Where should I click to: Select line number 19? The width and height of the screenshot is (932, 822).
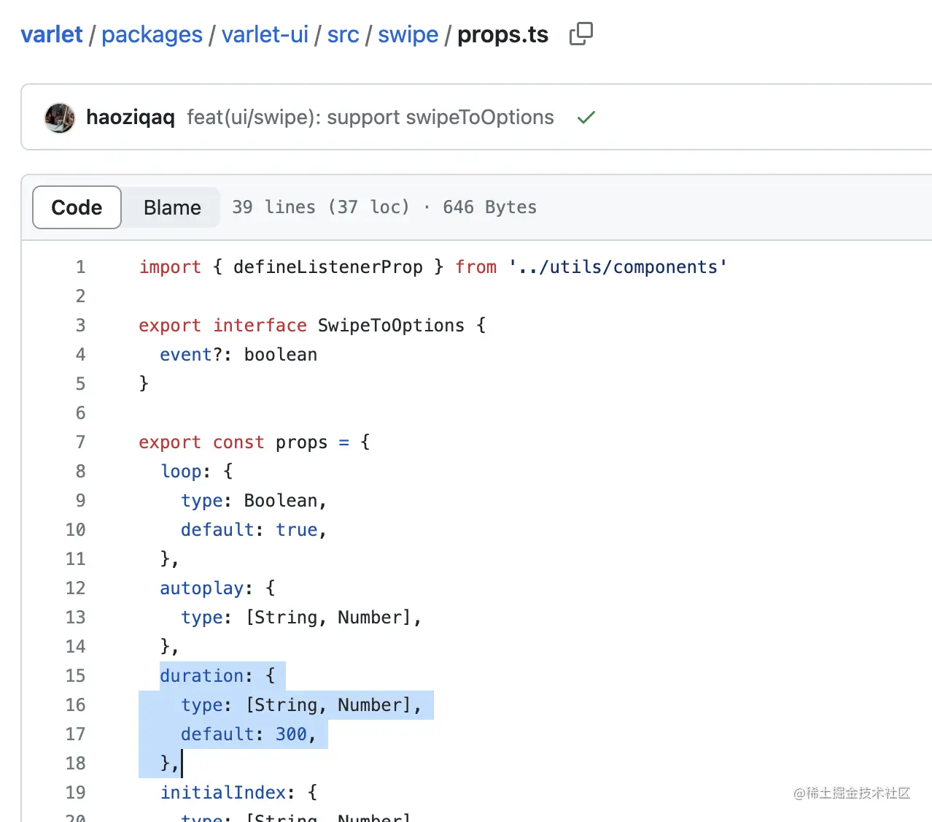click(75, 793)
